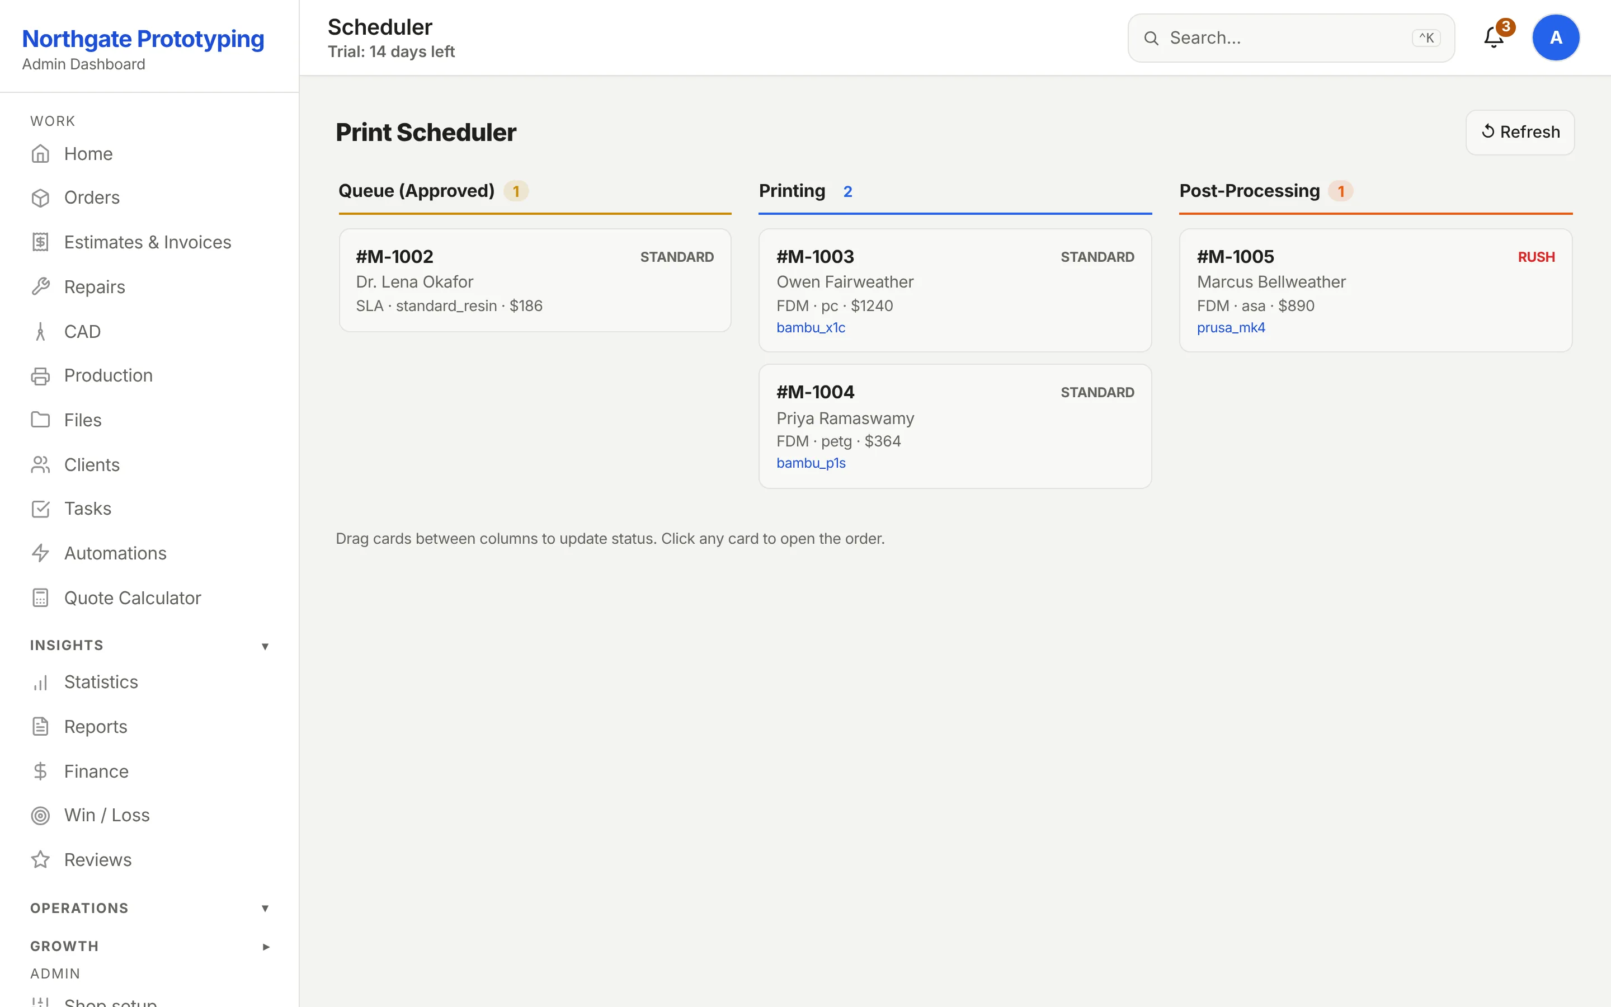Click the Refresh button

click(x=1520, y=132)
